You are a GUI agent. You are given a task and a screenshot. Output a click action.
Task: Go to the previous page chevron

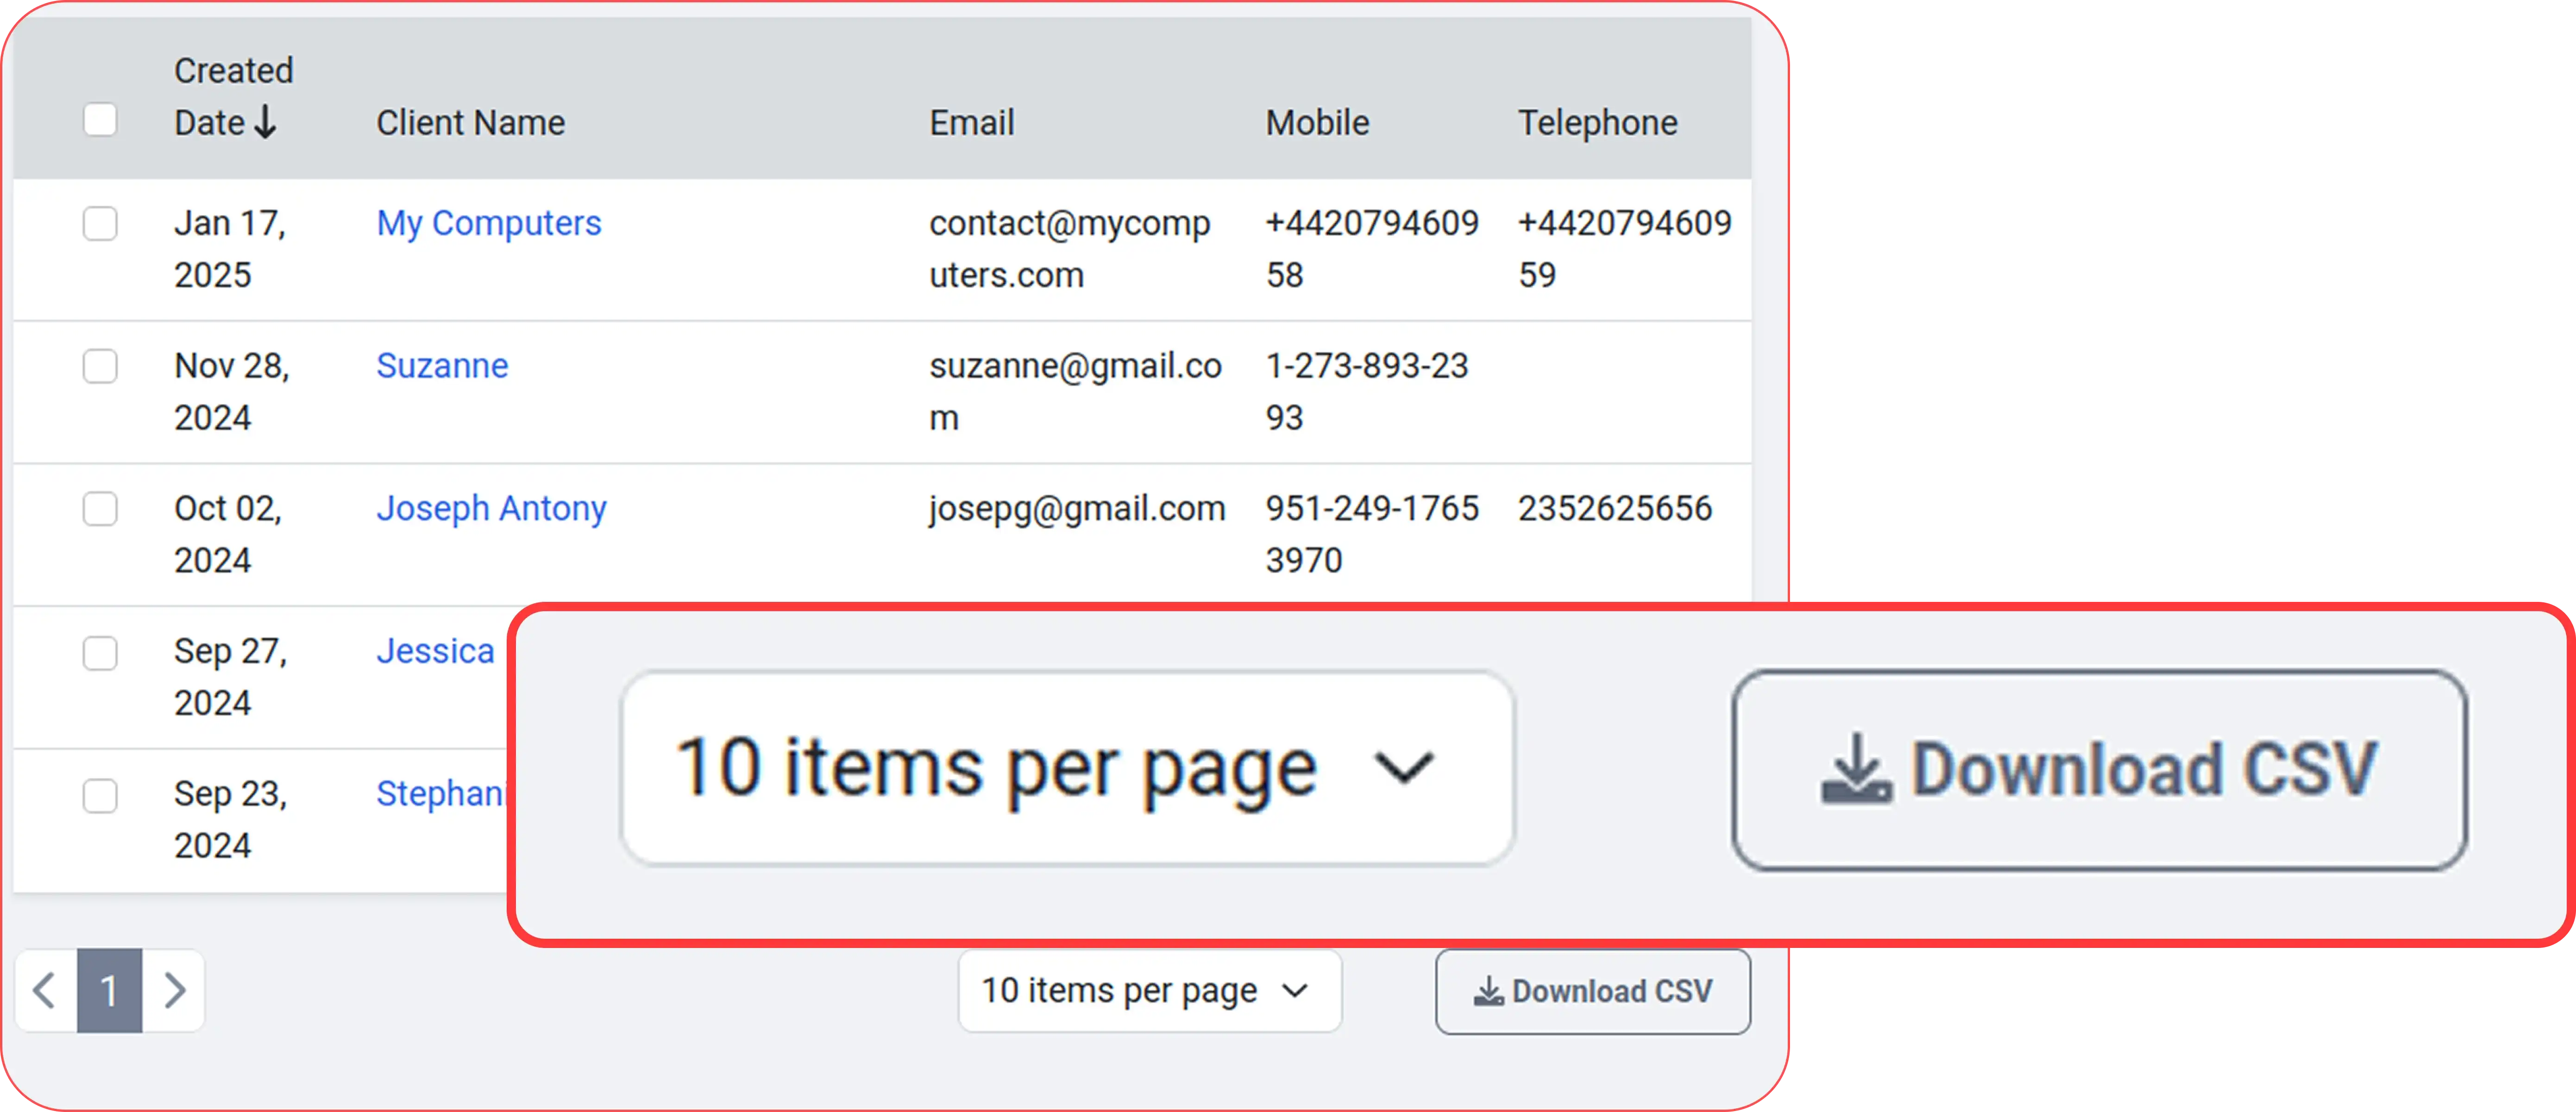[x=45, y=991]
